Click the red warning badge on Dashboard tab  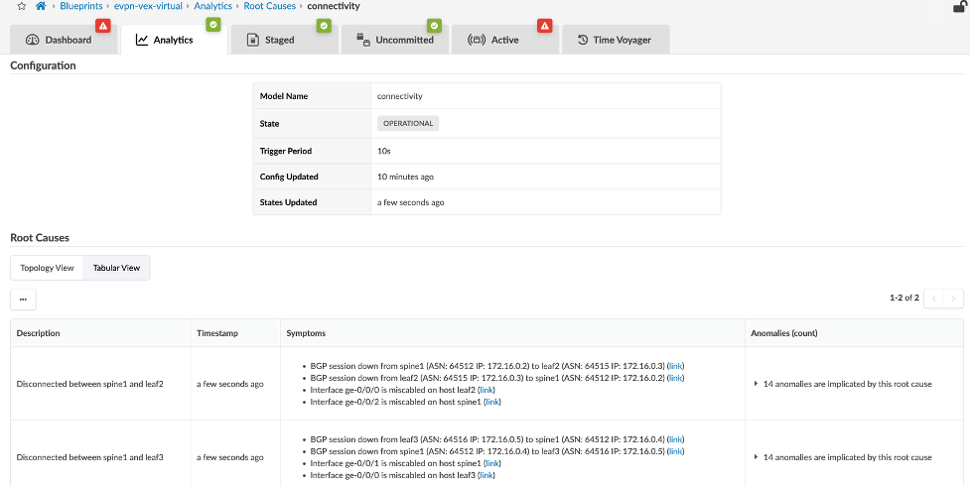[102, 26]
